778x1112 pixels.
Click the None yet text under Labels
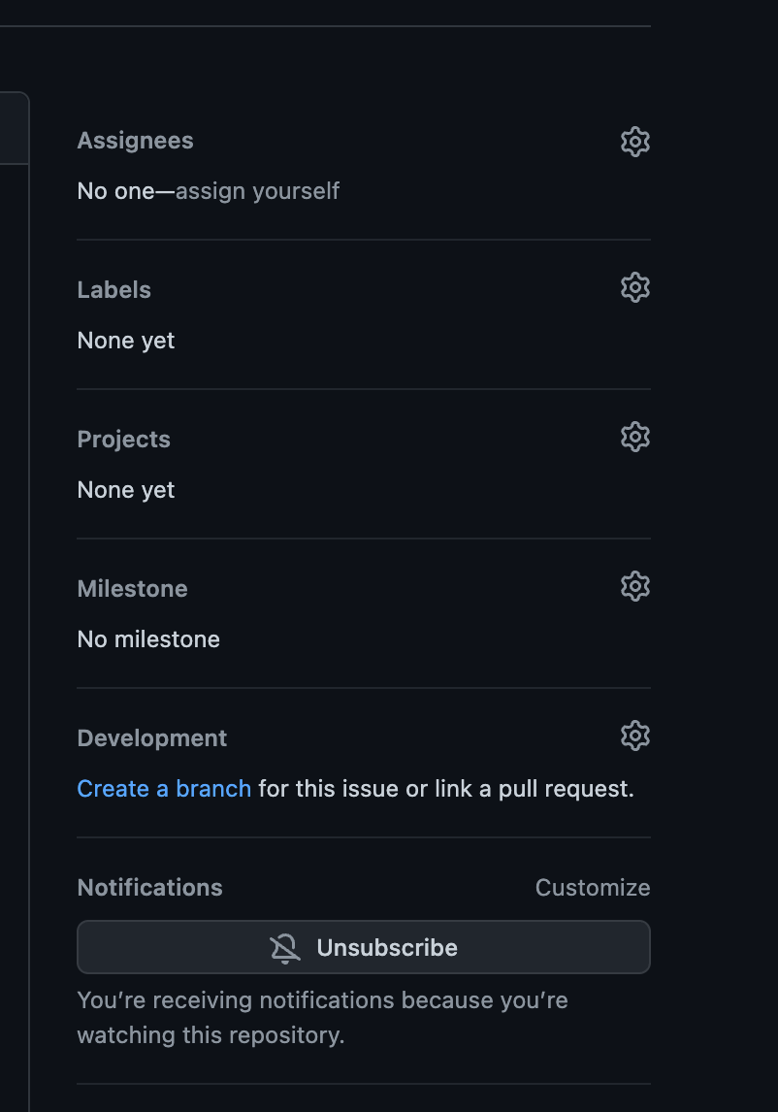coord(125,341)
